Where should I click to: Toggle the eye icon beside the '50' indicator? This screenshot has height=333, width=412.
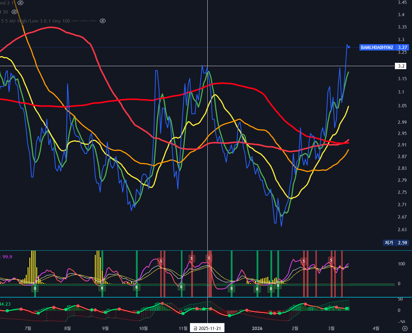tap(14, 12)
